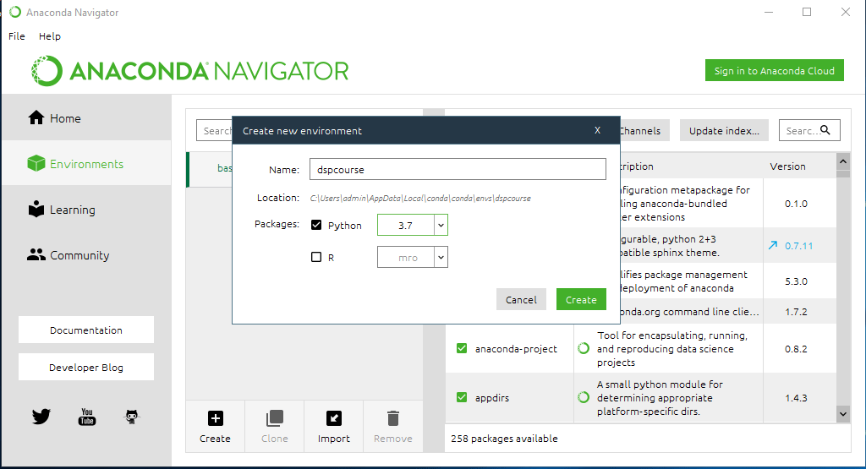Click the Import environment icon
The width and height of the screenshot is (866, 469).
pos(333,418)
